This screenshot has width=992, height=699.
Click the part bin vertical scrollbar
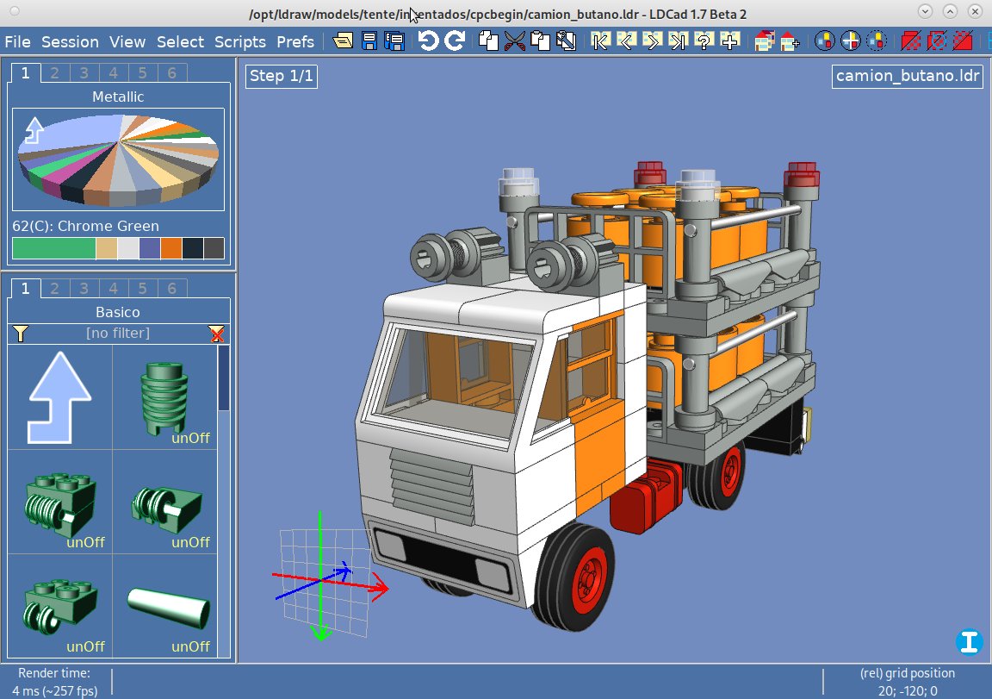223,501
